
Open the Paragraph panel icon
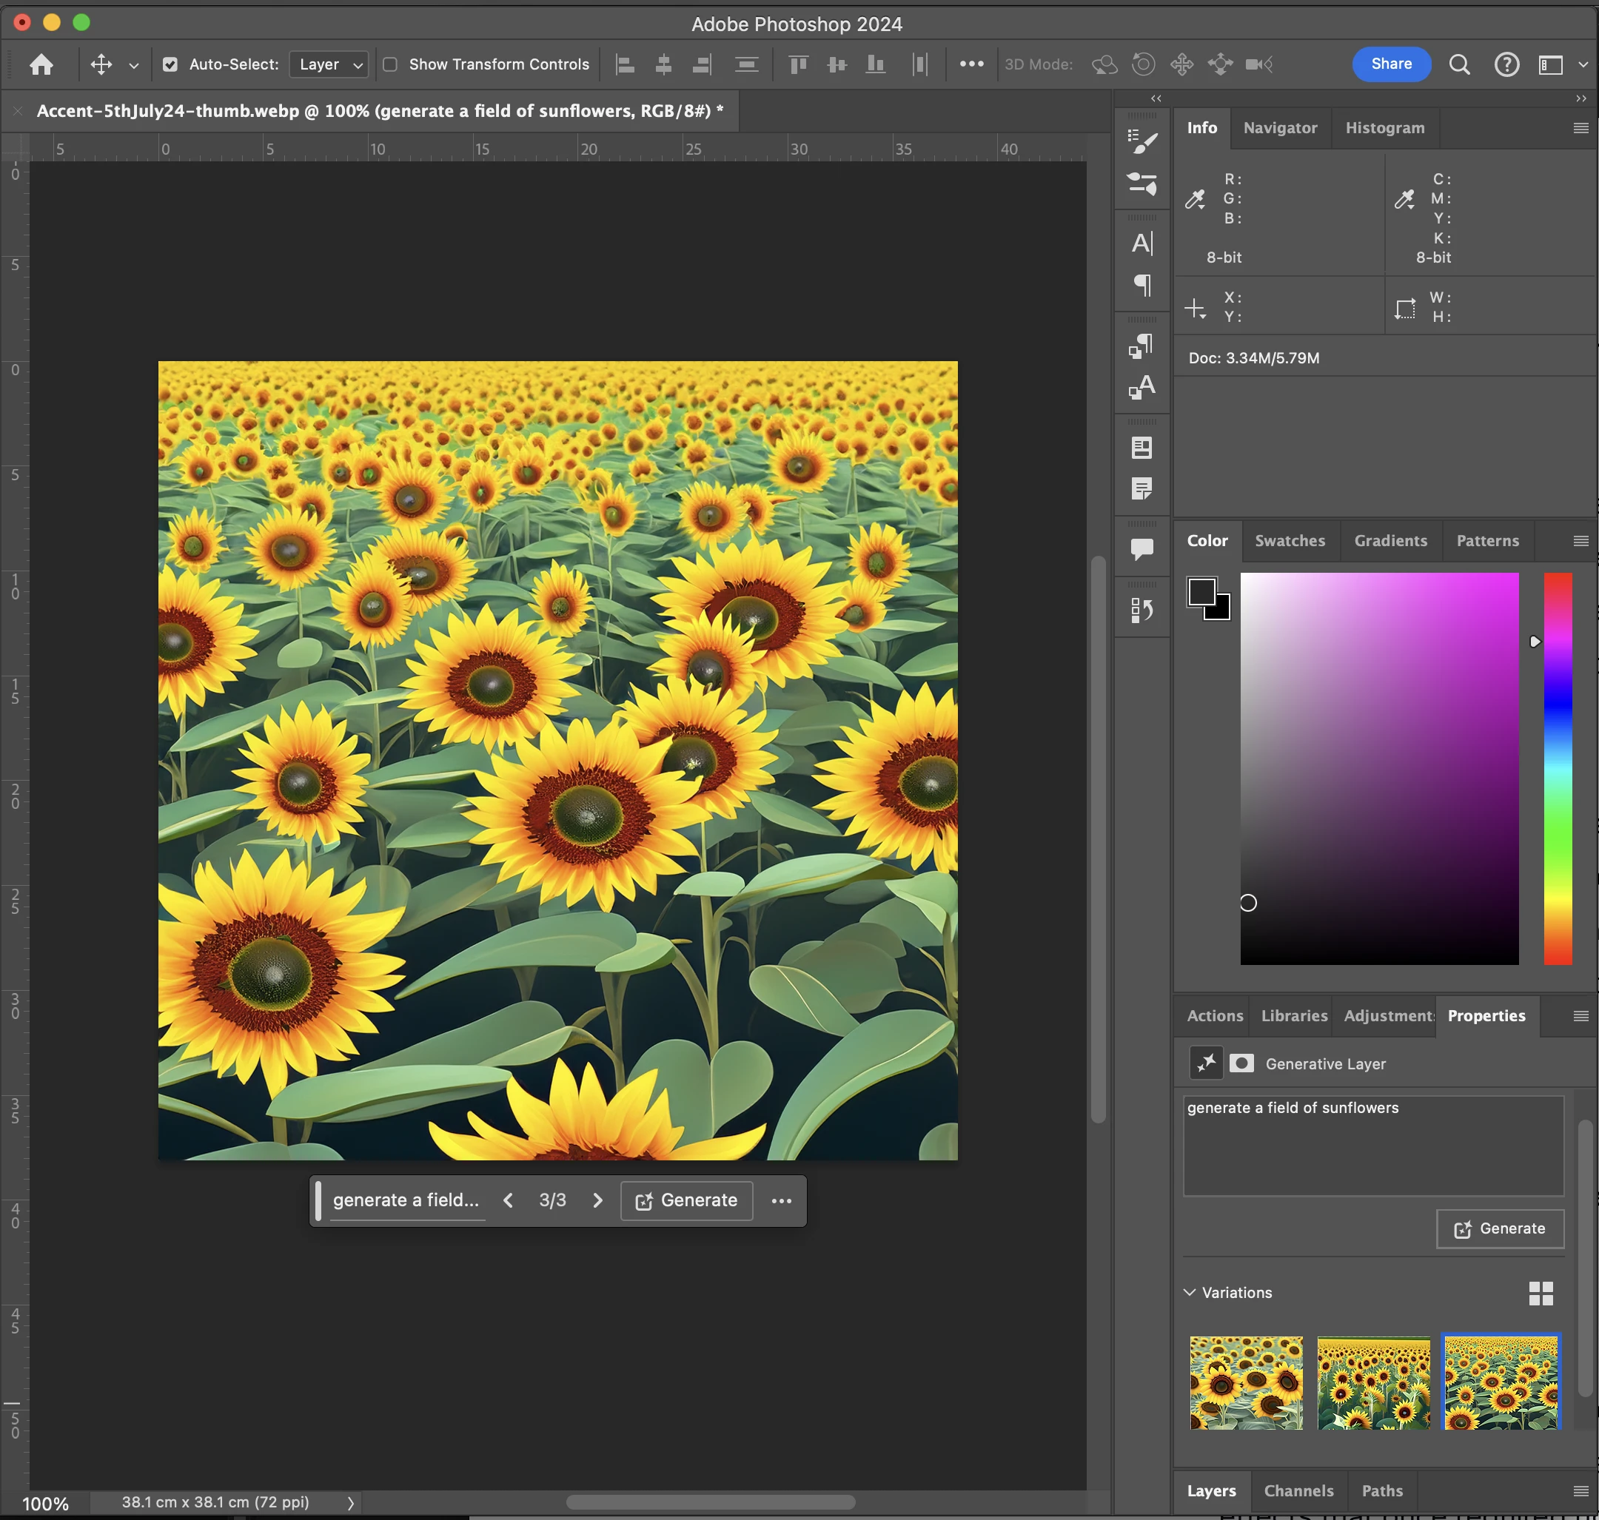[1142, 284]
